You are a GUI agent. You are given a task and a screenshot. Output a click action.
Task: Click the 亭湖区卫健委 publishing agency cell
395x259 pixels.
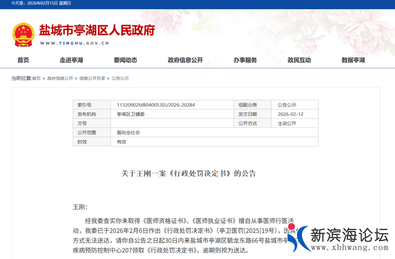click(x=131, y=114)
